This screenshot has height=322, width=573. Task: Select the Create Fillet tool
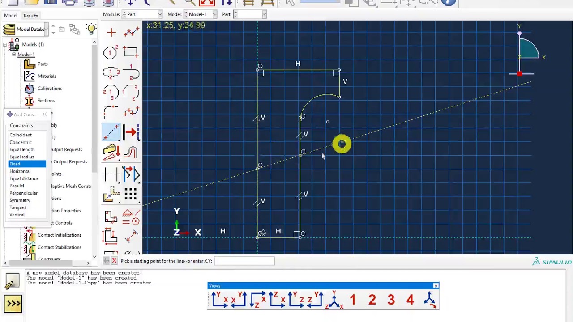[111, 112]
